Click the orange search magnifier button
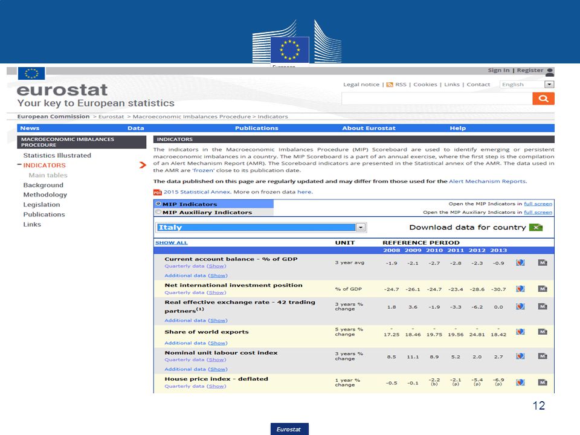The width and height of the screenshot is (580, 435). click(543, 98)
